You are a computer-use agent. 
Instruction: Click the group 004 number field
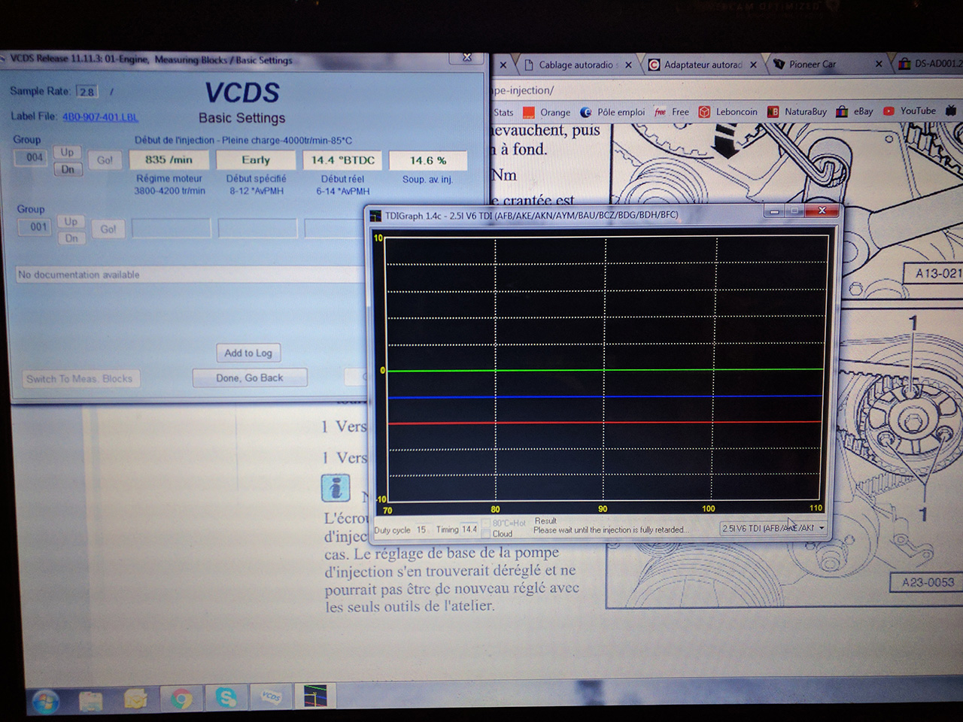click(35, 158)
